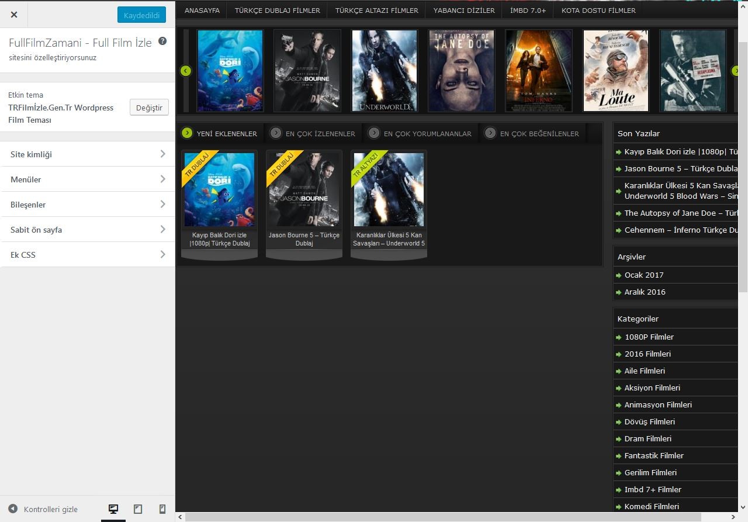Open Autopsy of Jane Doe carousel poster

pos(462,71)
